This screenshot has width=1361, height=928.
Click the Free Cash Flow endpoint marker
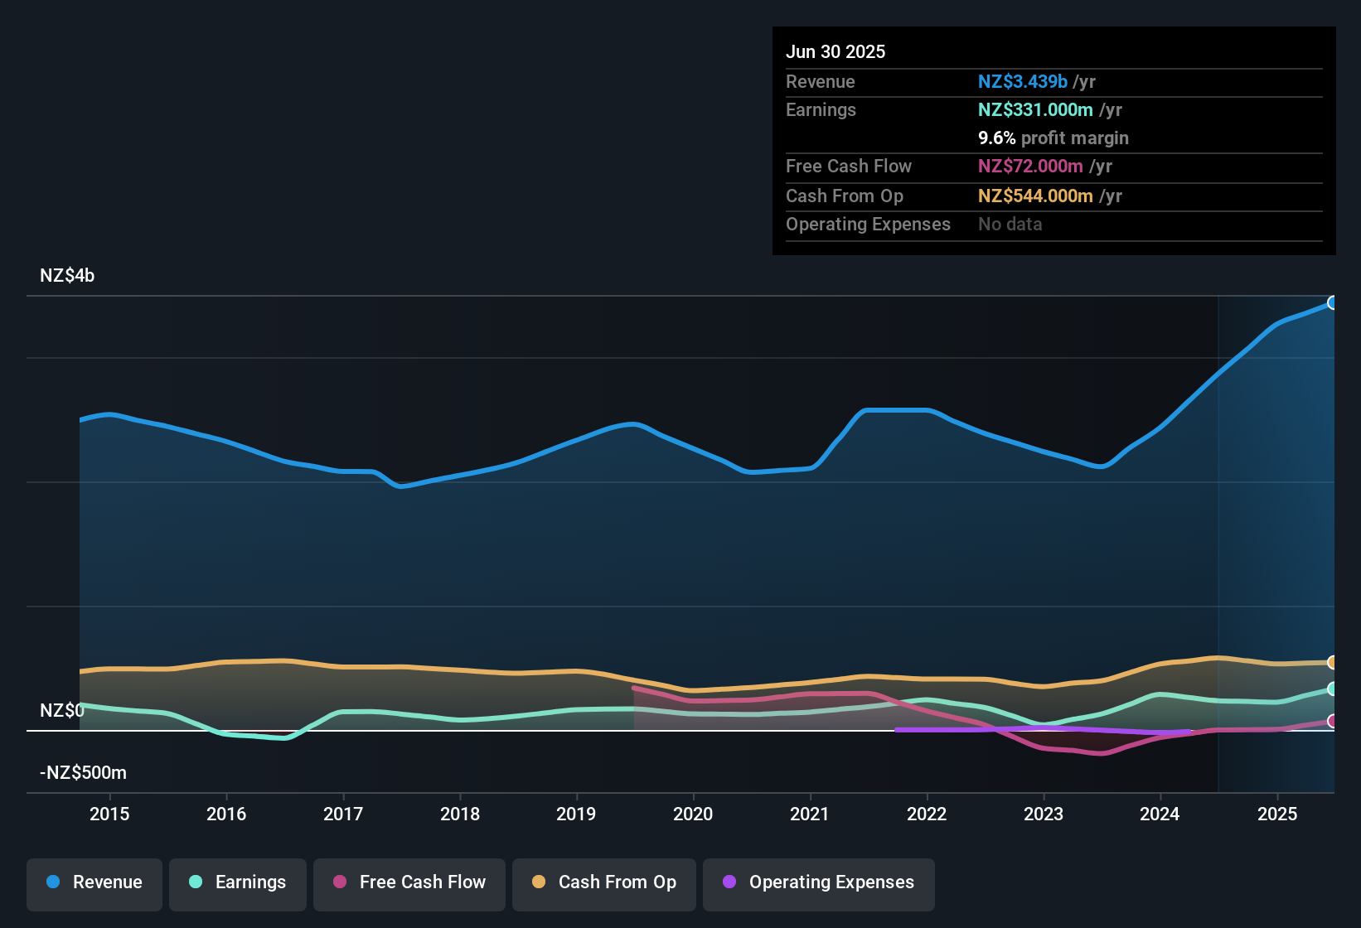1333,721
